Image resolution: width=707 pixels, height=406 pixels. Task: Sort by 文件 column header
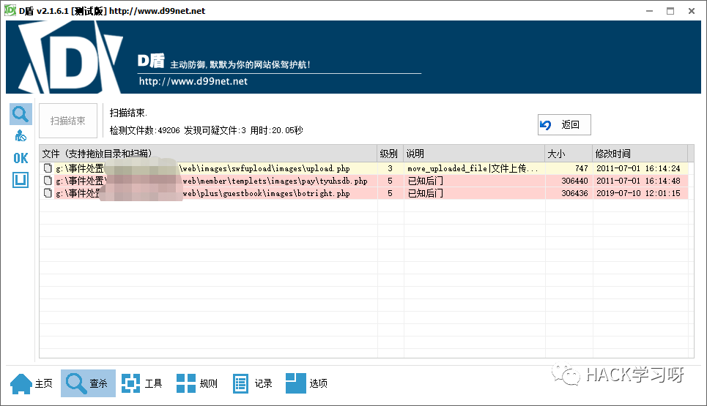(x=208, y=154)
